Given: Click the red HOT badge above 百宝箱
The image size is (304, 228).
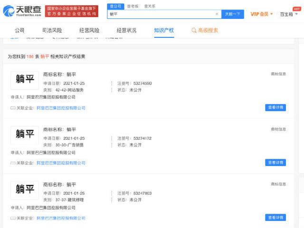Looking at the screenshot, I should click(296, 9).
